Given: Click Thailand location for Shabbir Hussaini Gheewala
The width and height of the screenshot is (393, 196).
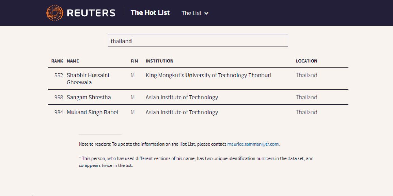Looking at the screenshot, I should 306,75.
